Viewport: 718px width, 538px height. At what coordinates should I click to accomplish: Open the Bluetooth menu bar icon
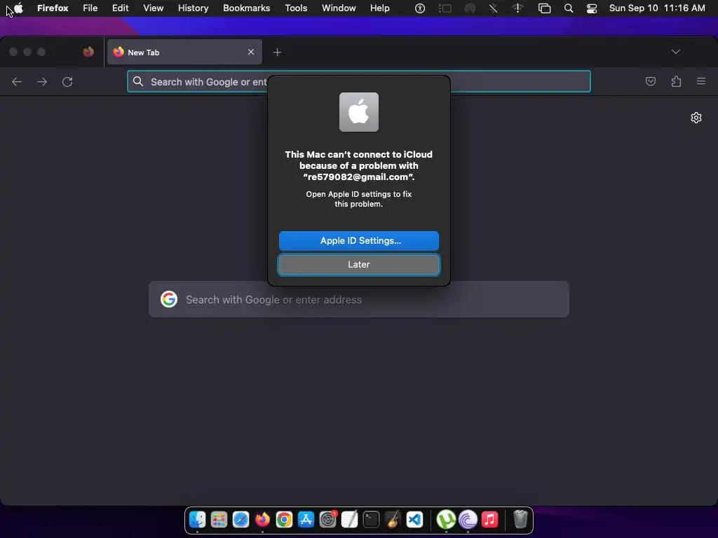click(493, 8)
